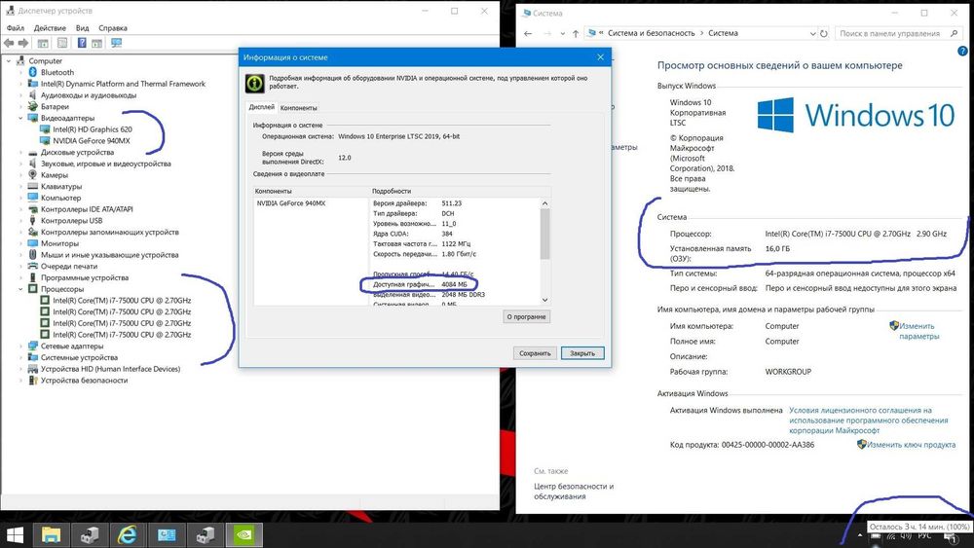Click Intel HD Graphics 620 adapter icon
Screen dimensions: 974x548
pos(45,129)
